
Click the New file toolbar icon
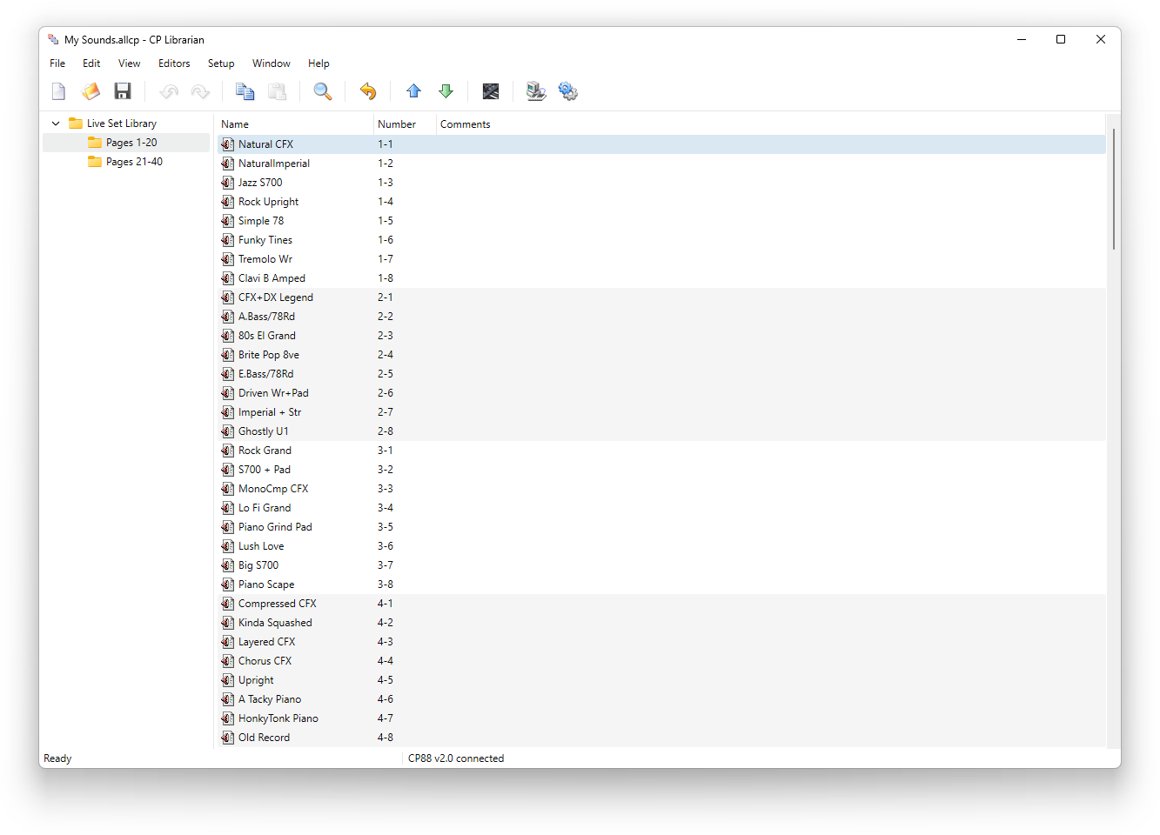click(58, 91)
